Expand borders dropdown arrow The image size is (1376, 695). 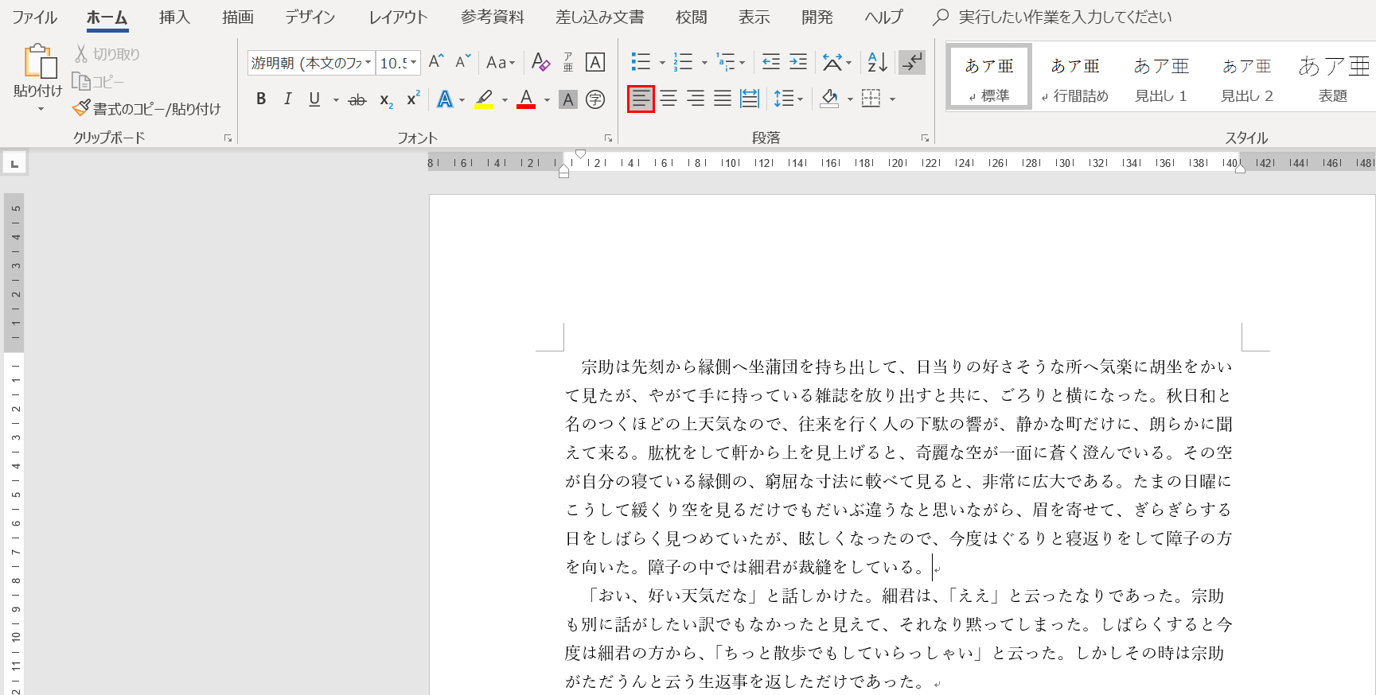pyautogui.click(x=892, y=99)
